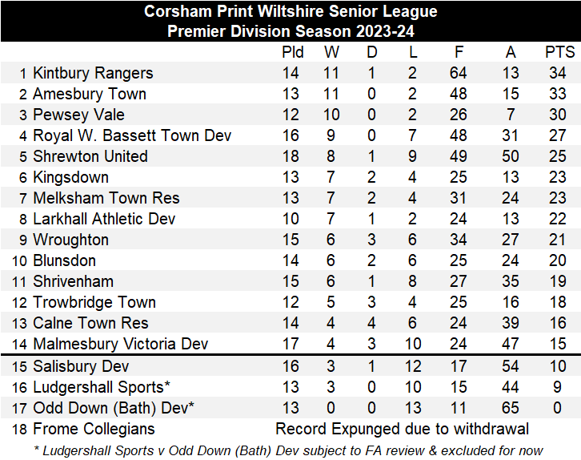Image resolution: width=581 pixels, height=460 pixels.
Task: Click the Pewsey Vale team name
Action: click(78, 115)
